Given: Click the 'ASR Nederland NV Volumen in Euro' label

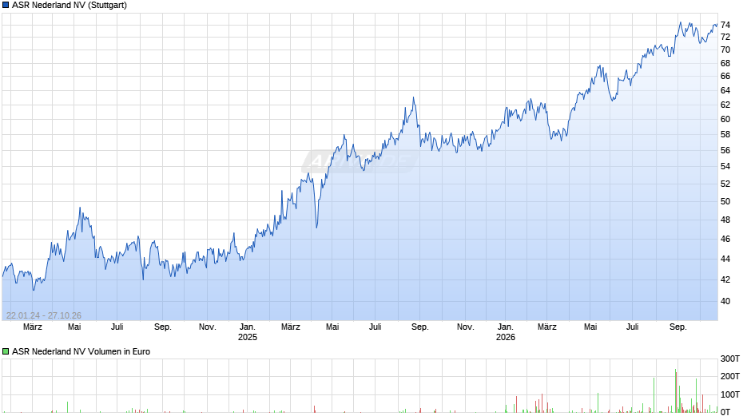Looking at the screenshot, I should pos(81,351).
